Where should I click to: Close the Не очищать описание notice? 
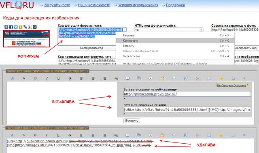(x=248, y=85)
